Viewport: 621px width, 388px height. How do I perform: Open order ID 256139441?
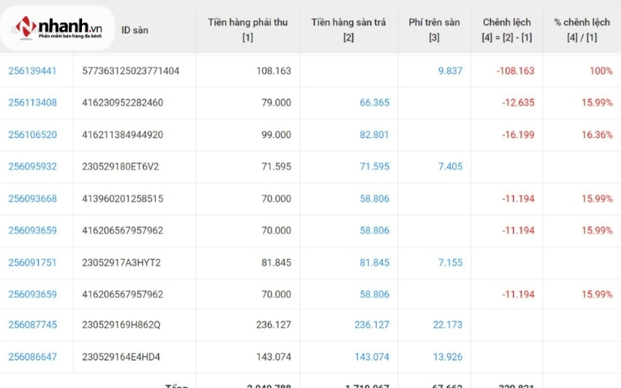point(32,71)
